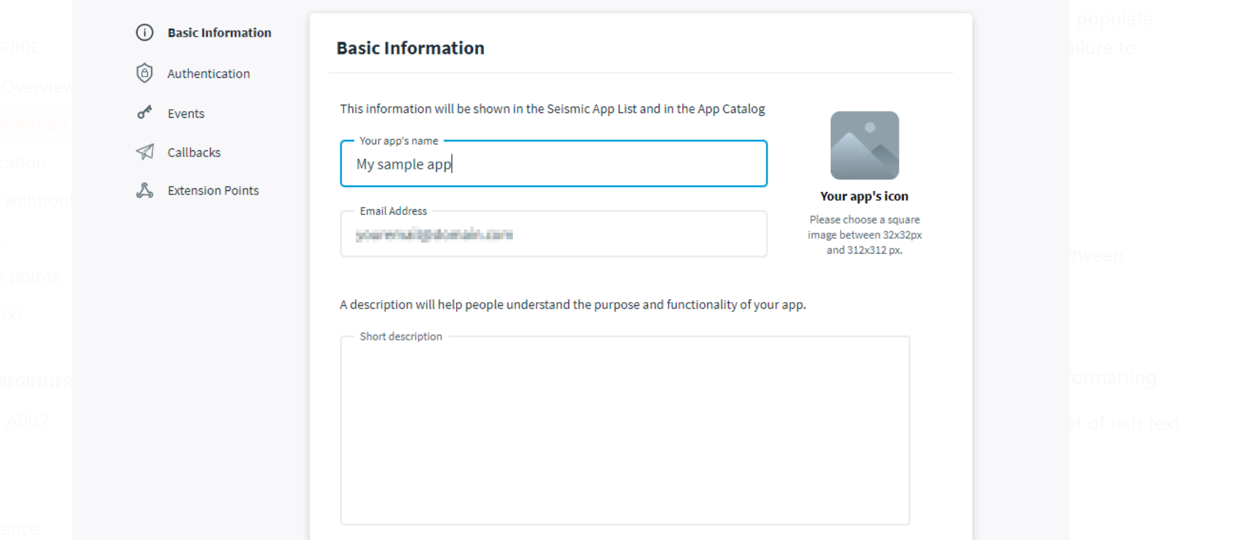Click the Seismic App List info sentence

[552, 109]
